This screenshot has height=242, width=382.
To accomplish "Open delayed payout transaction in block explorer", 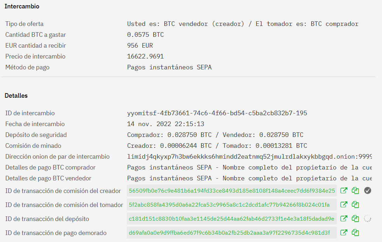I will (x=344, y=232).
